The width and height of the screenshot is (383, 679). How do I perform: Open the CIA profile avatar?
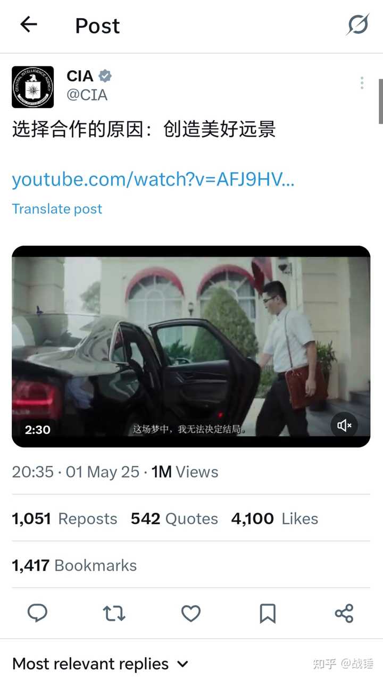33,87
